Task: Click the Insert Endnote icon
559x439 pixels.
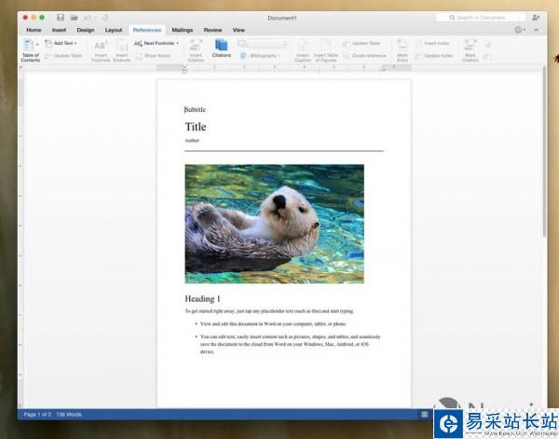Action: tap(121, 50)
